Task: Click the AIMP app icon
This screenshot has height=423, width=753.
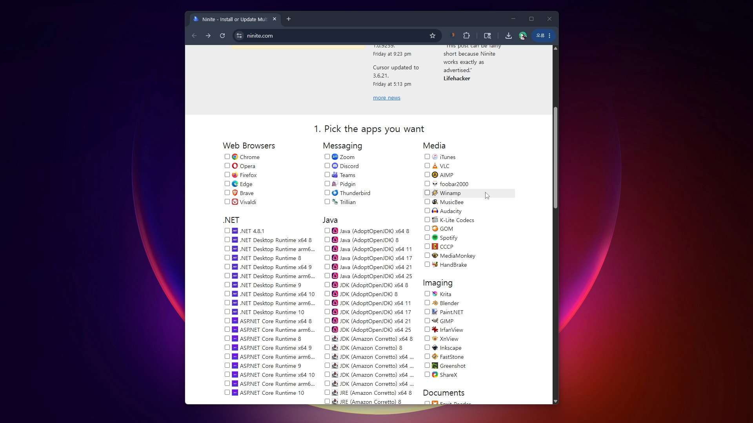Action: coord(435,175)
